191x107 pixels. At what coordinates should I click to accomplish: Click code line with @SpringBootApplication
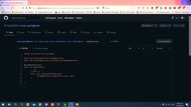33,65
